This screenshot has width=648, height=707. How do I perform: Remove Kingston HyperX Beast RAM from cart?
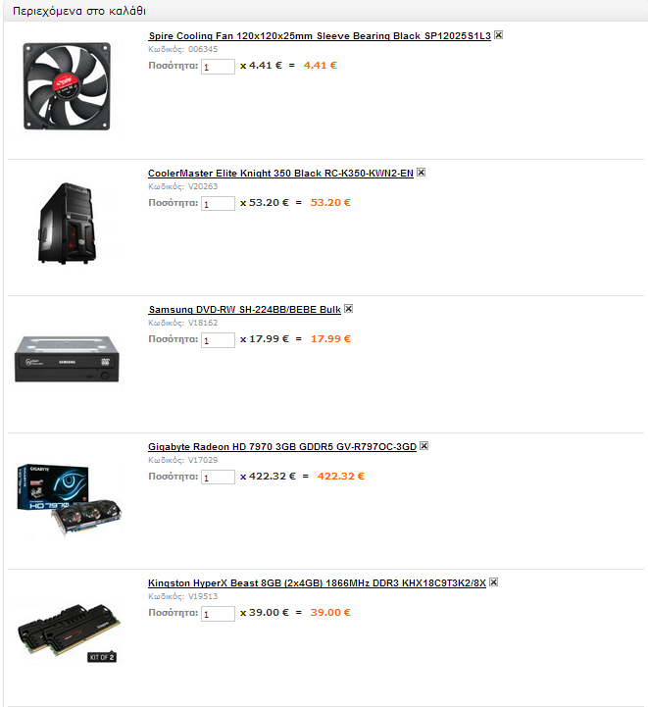493,582
